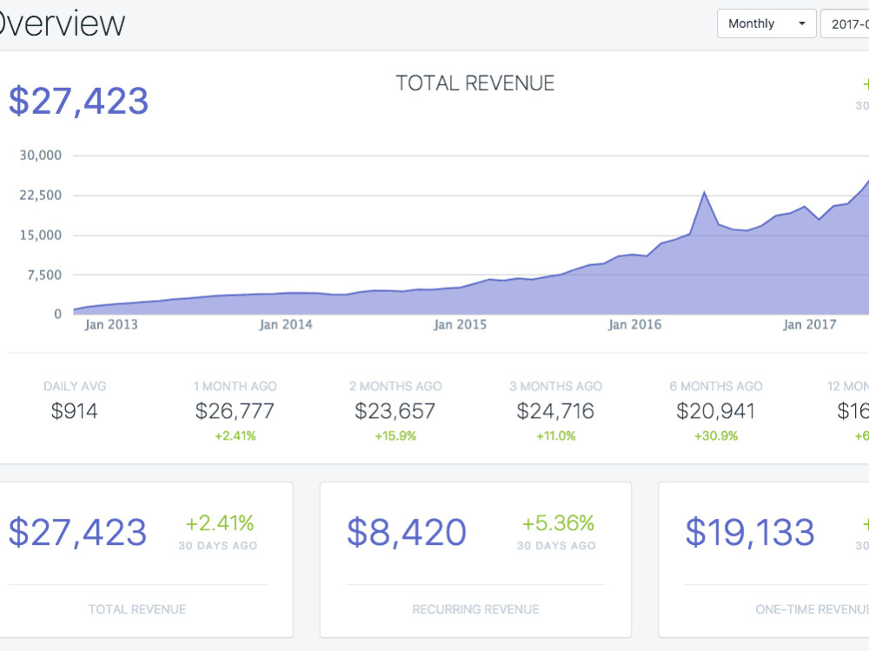The height and width of the screenshot is (651, 869).
Task: Click the TOTAL REVENUE chart title
Action: click(x=475, y=83)
